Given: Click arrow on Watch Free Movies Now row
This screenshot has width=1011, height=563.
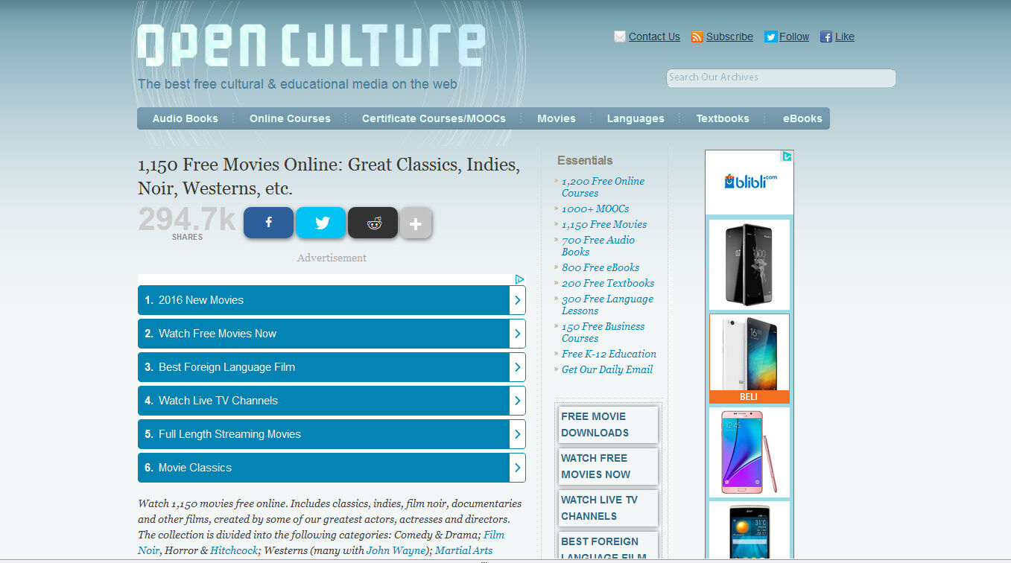Looking at the screenshot, I should point(517,334).
